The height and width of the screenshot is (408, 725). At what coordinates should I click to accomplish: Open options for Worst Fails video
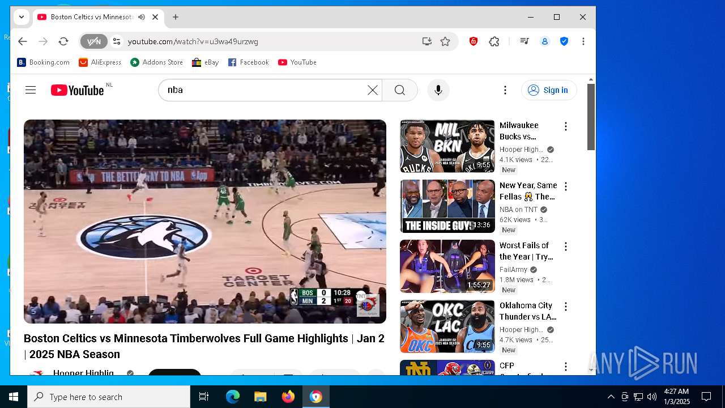565,246
